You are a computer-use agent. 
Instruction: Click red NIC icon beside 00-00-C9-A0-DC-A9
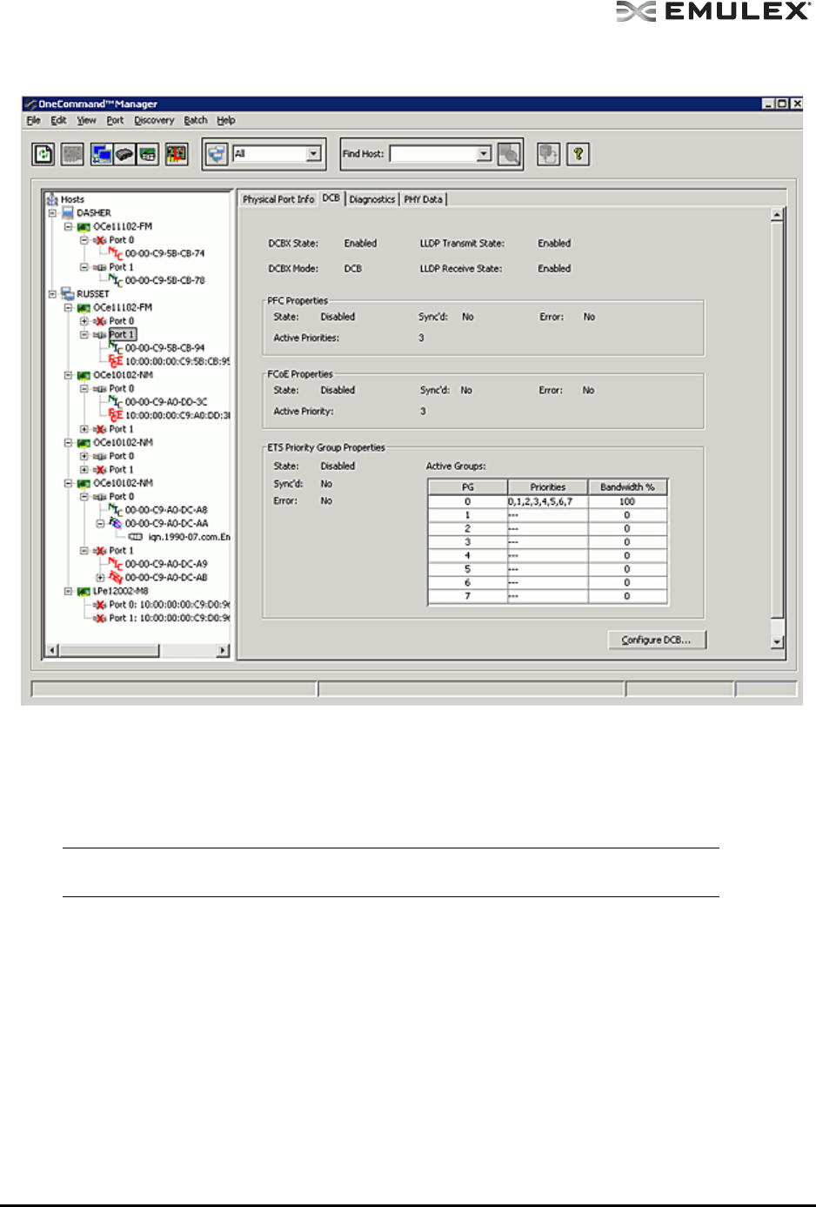[x=116, y=564]
